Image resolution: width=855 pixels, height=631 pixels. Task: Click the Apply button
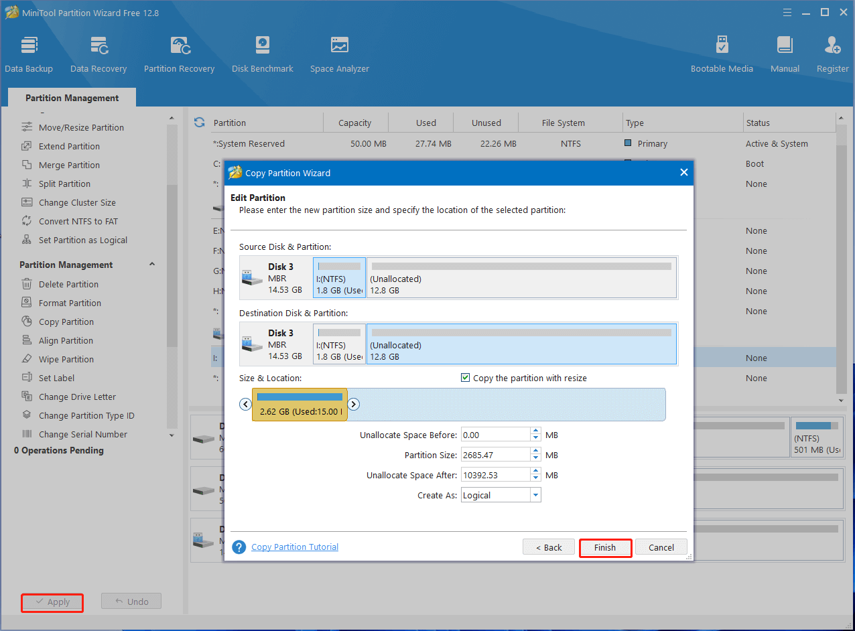[52, 602]
